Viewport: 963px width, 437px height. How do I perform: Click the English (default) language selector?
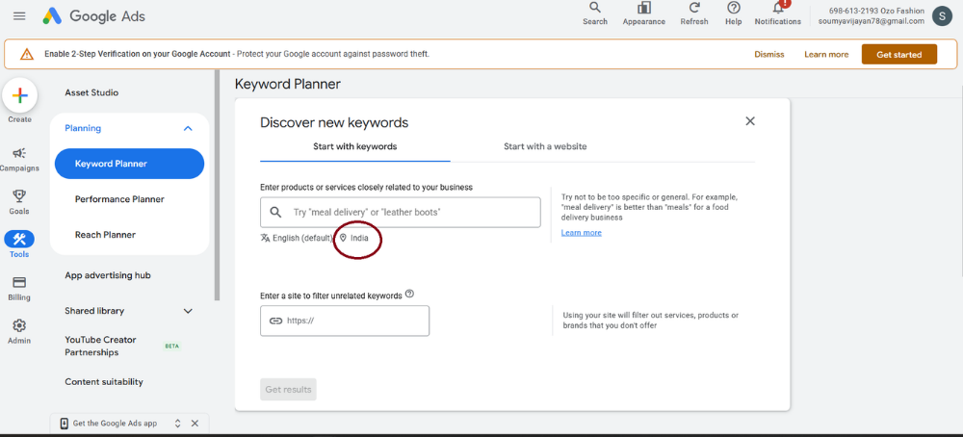point(297,238)
